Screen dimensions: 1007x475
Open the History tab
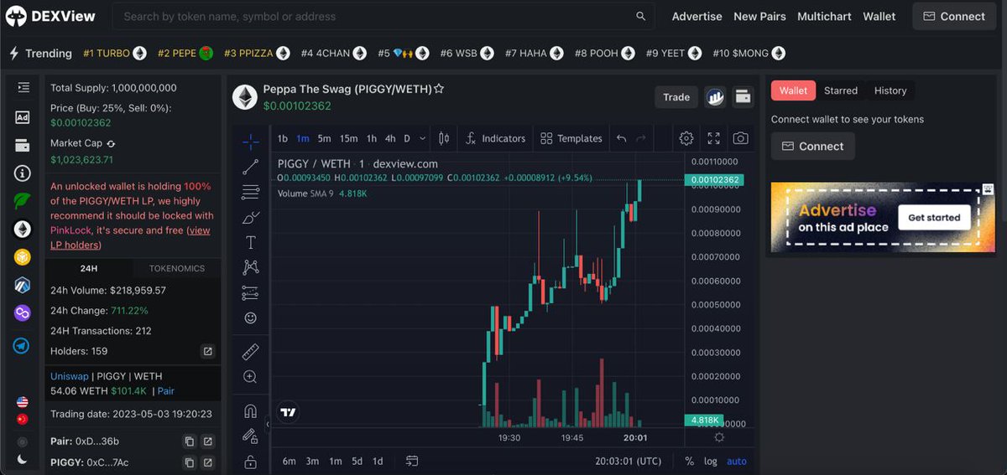click(x=890, y=90)
